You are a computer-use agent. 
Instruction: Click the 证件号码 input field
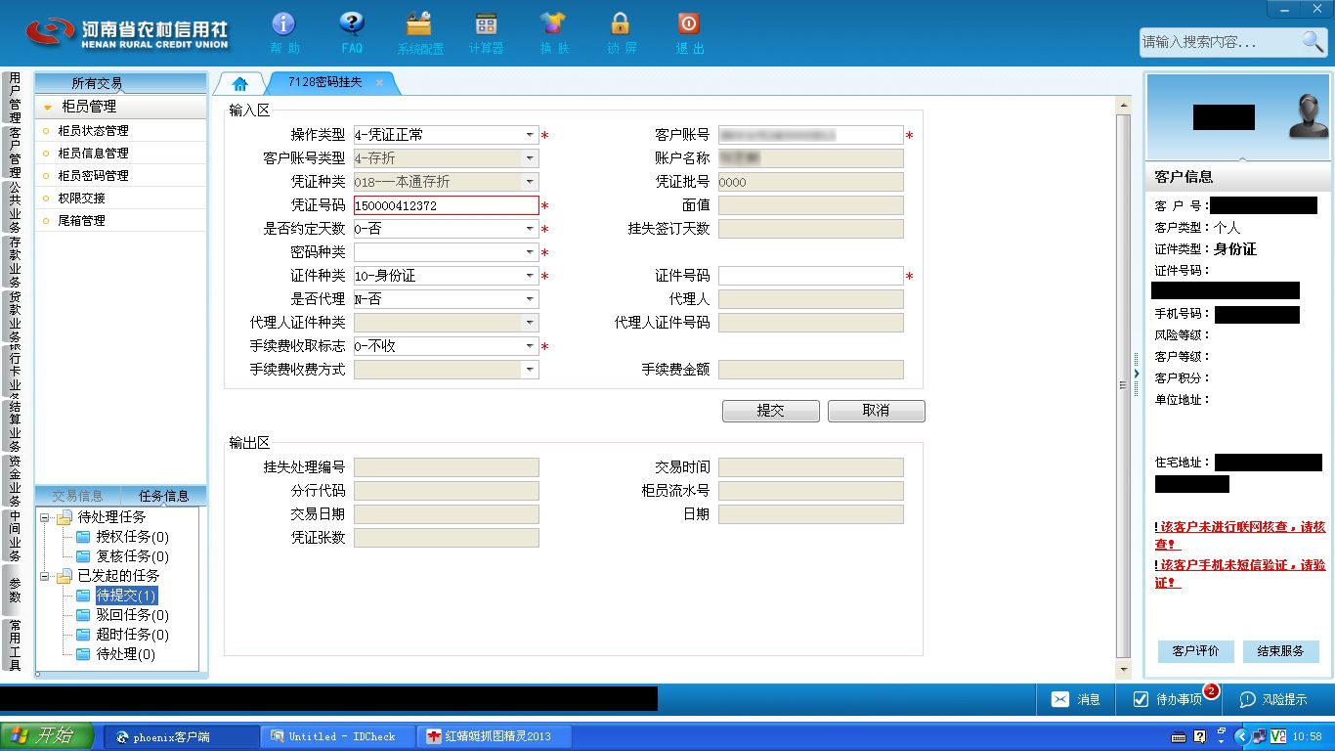(x=811, y=276)
